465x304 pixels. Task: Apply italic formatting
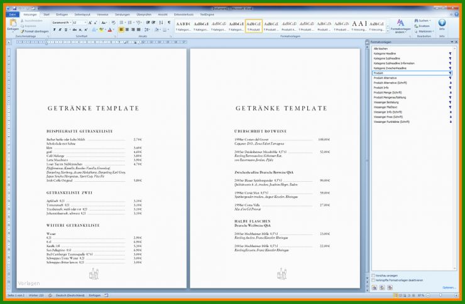coord(60,30)
